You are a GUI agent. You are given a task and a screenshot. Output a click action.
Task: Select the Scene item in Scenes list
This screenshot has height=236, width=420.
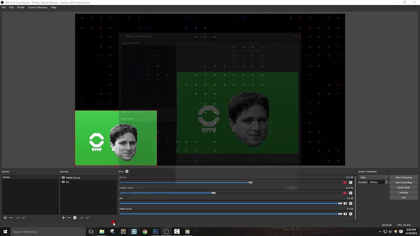pyautogui.click(x=30, y=177)
